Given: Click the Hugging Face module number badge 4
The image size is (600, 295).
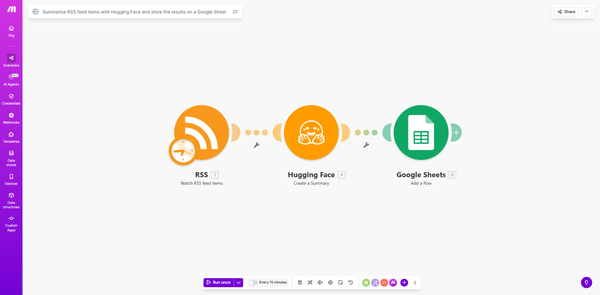Looking at the screenshot, I should point(342,175).
